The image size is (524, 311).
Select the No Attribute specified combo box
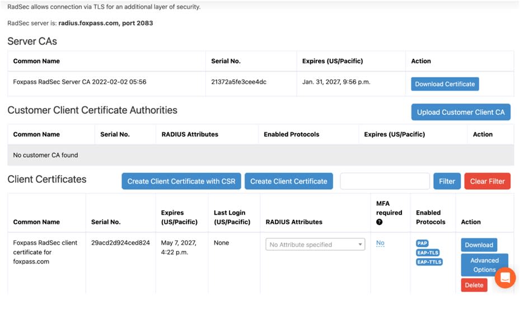pyautogui.click(x=315, y=244)
